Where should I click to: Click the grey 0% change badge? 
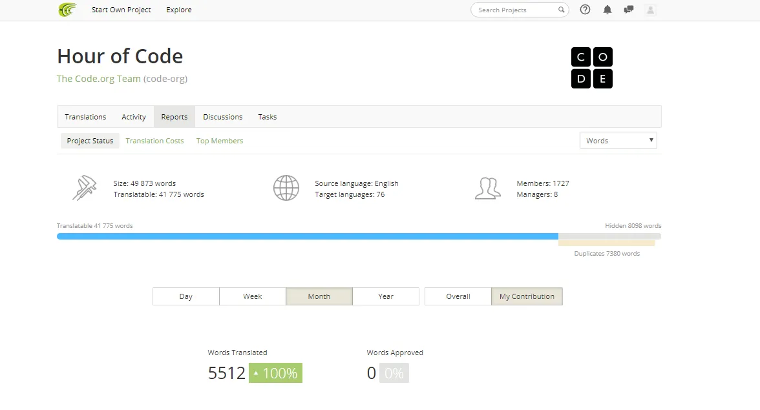[394, 373]
